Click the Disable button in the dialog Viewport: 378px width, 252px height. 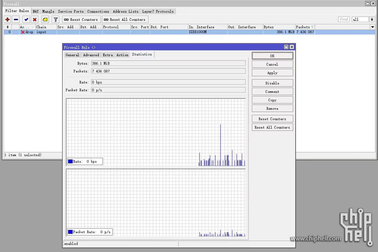tap(272, 83)
